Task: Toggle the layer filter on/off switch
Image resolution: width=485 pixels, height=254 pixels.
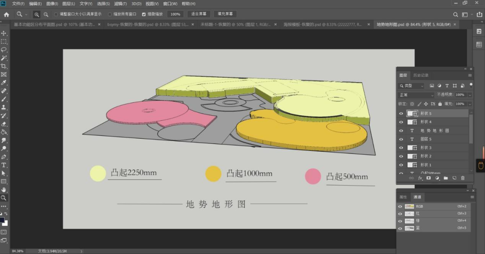Action: pos(471,85)
